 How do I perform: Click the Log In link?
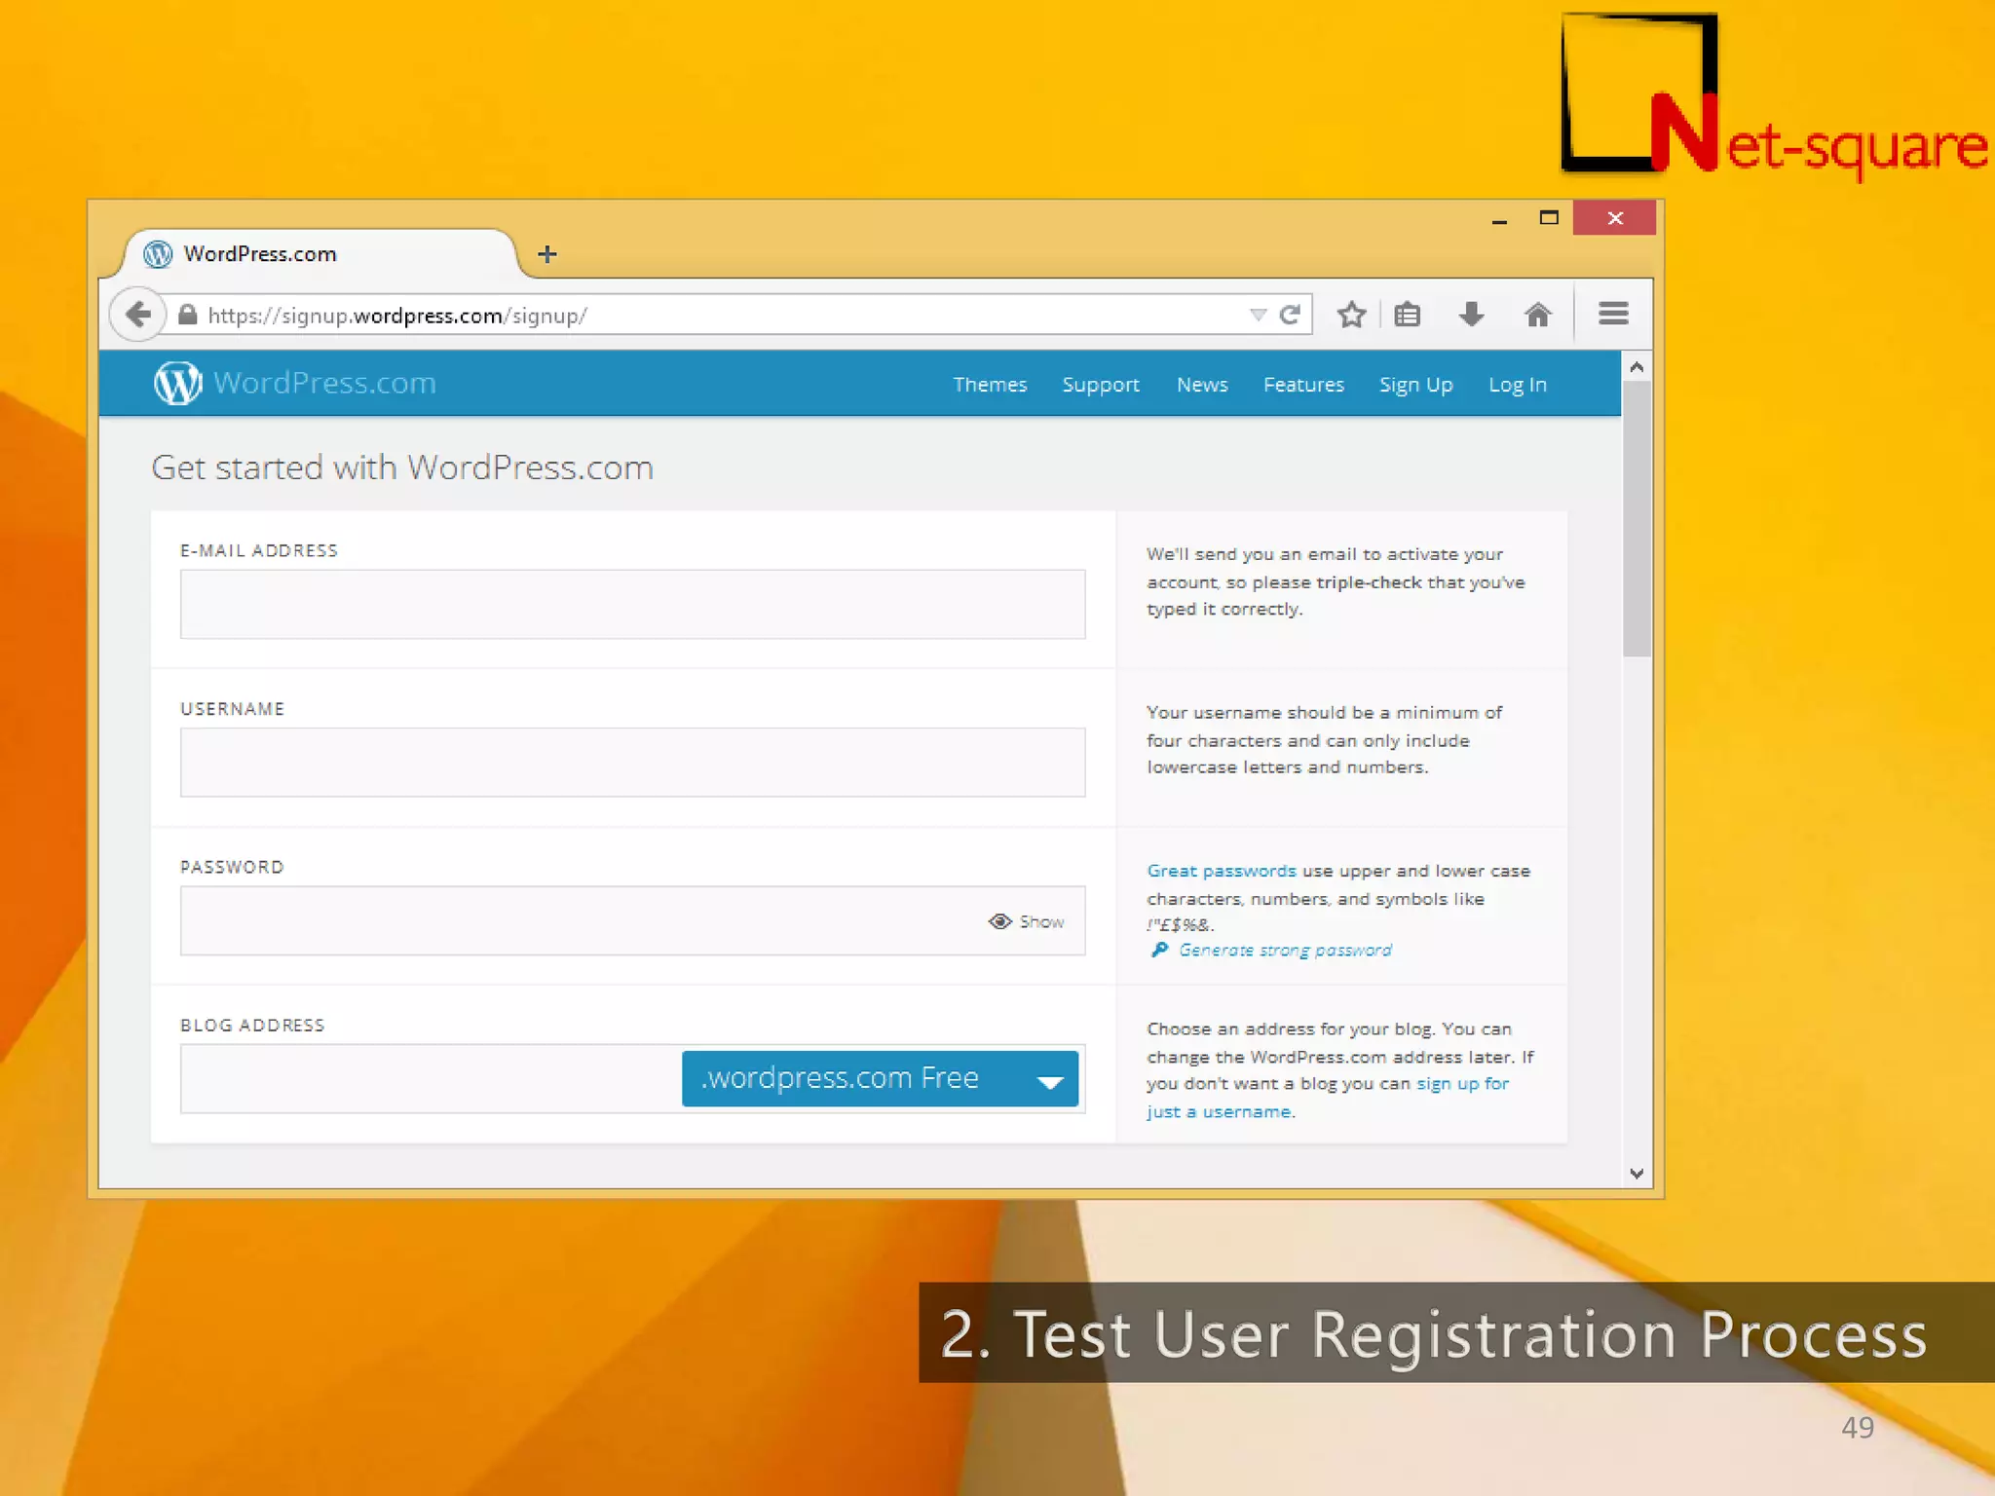point(1517,385)
